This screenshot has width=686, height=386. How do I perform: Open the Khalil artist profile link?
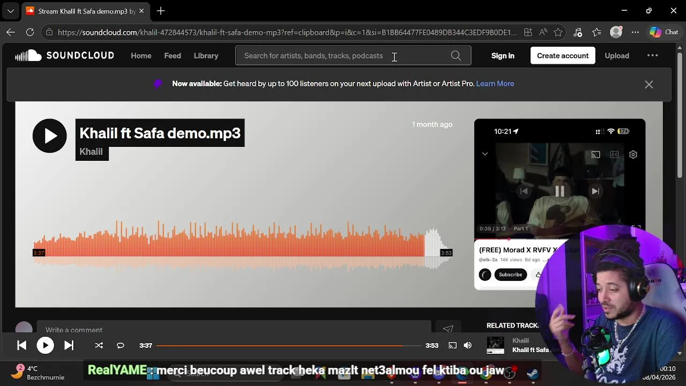pyautogui.click(x=92, y=152)
